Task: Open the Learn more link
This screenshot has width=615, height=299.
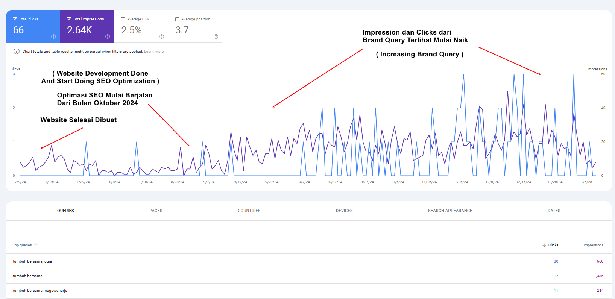Action: 154,52
